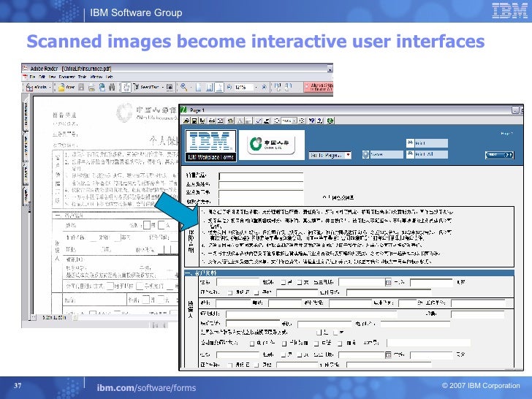Open the Go To Page dropdown in the form
Screen dimensions: 532x399
(x=330, y=155)
